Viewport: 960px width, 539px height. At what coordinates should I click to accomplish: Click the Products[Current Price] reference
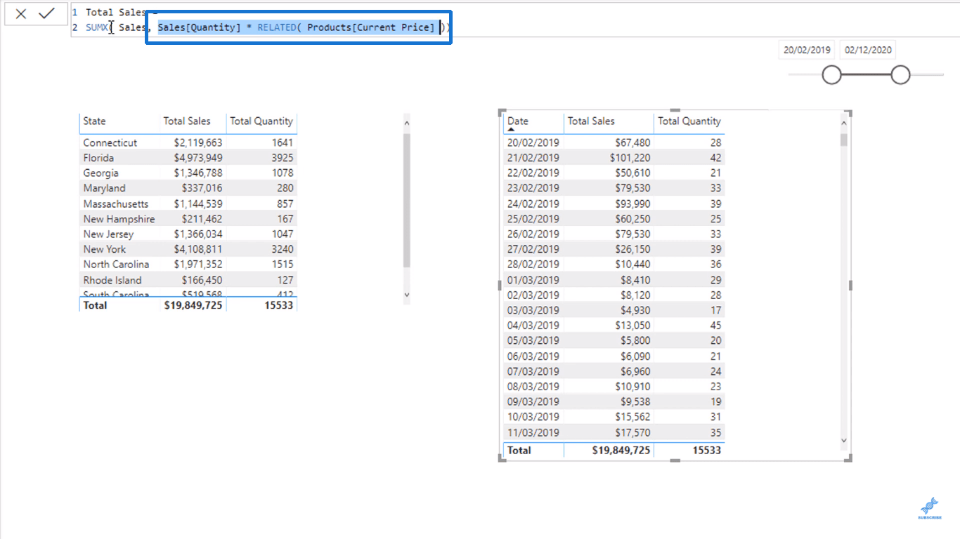click(x=371, y=27)
